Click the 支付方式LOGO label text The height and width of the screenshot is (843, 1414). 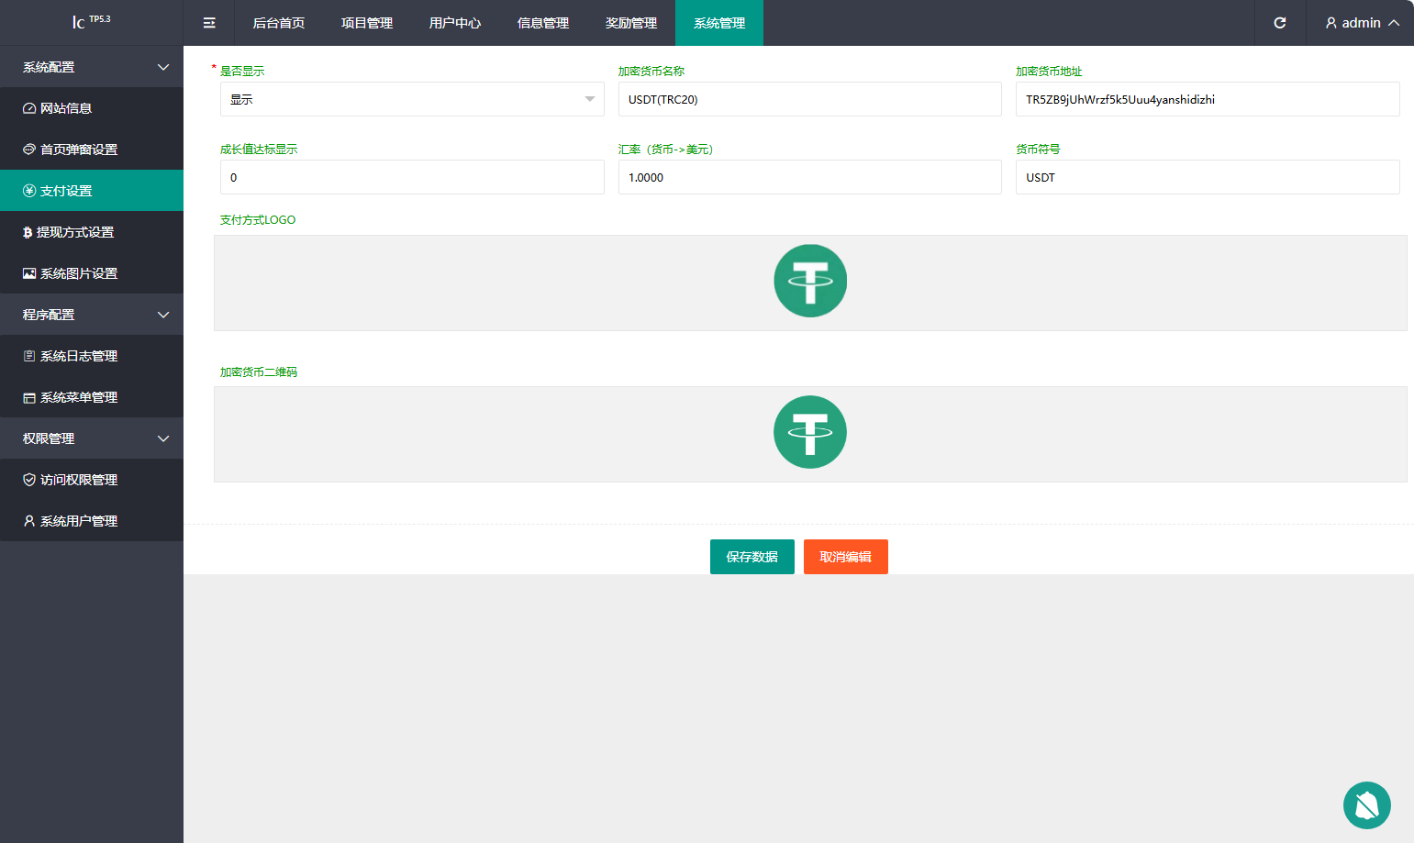258,220
